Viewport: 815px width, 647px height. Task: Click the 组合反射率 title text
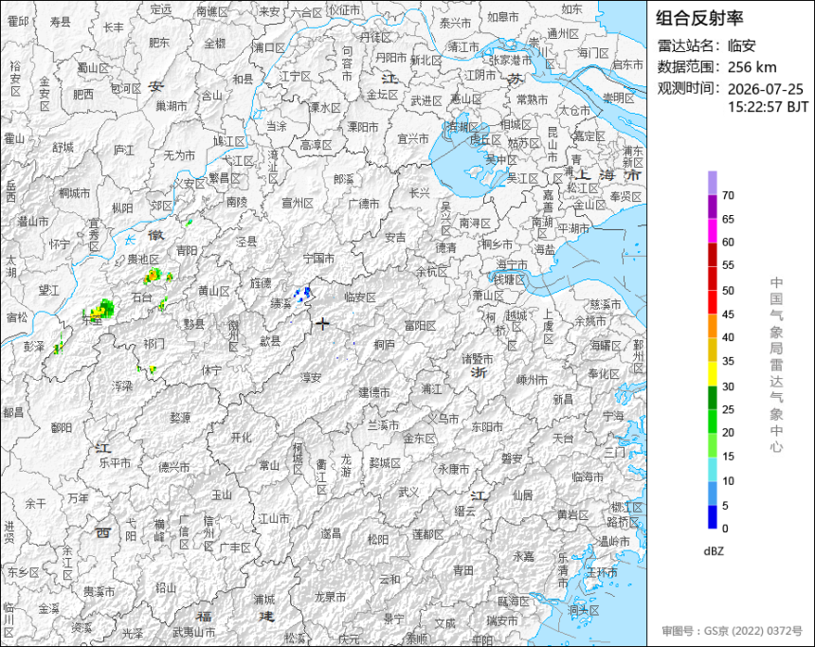pos(699,18)
